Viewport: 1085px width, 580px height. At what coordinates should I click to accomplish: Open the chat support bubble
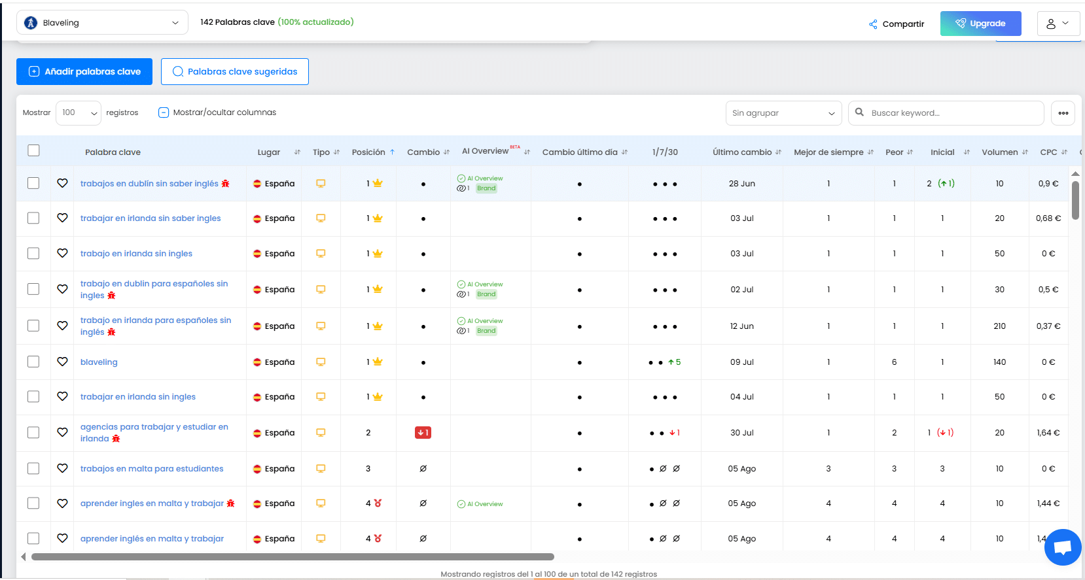1062,547
